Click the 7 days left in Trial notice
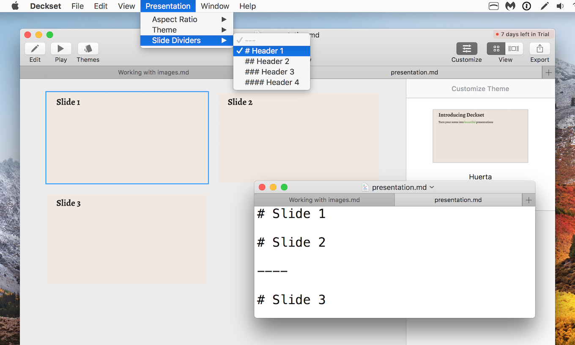Viewport: 575px width, 345px height. [523, 34]
